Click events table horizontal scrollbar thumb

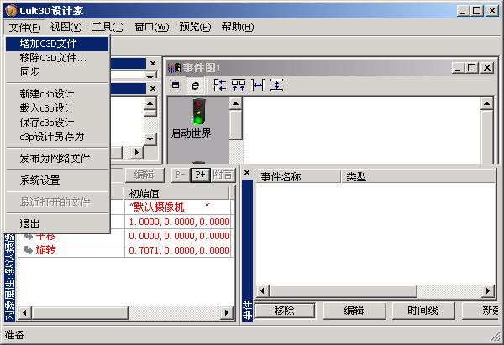point(344,291)
